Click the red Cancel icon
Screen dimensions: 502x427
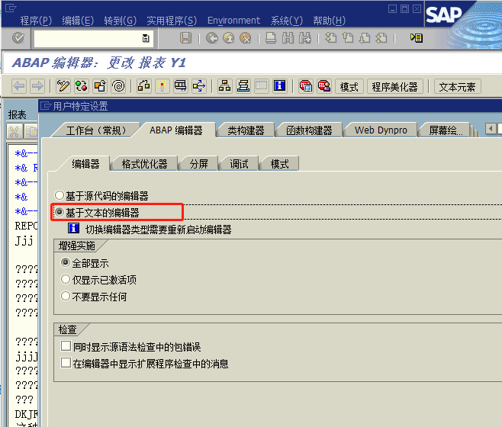point(245,38)
